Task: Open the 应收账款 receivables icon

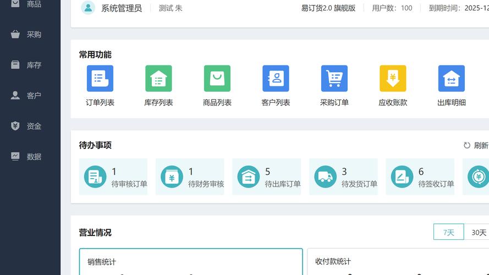Action: (393, 79)
